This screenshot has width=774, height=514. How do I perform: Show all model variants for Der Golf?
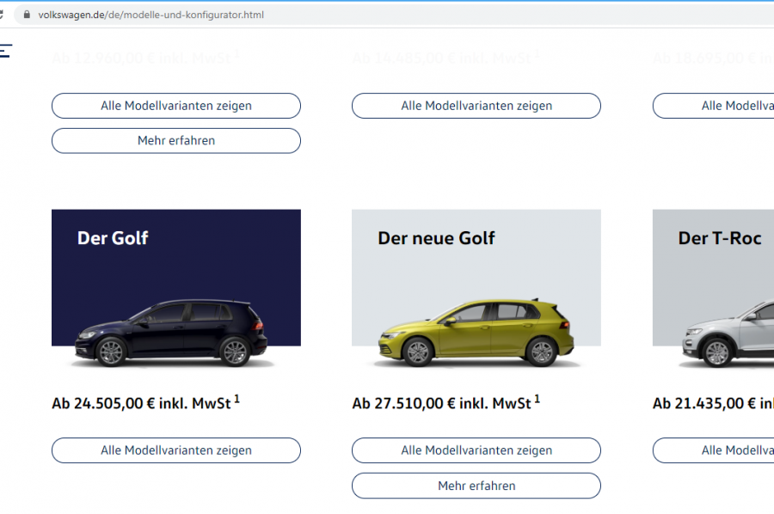pos(176,450)
